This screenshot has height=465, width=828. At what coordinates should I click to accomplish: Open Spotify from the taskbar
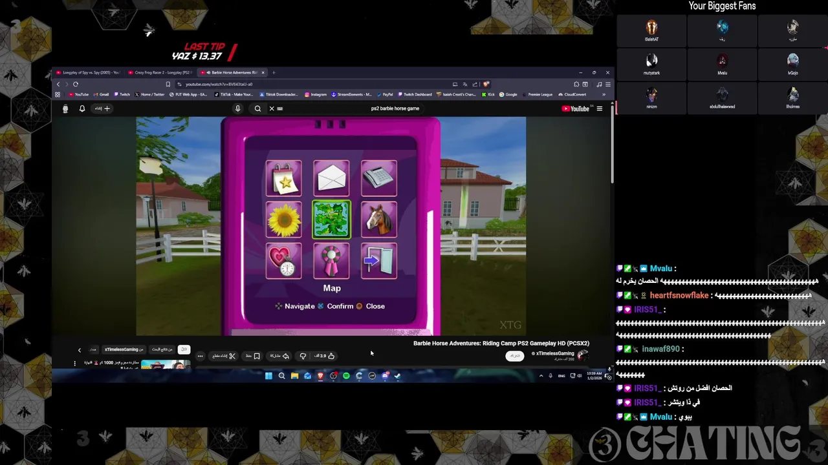(346, 376)
